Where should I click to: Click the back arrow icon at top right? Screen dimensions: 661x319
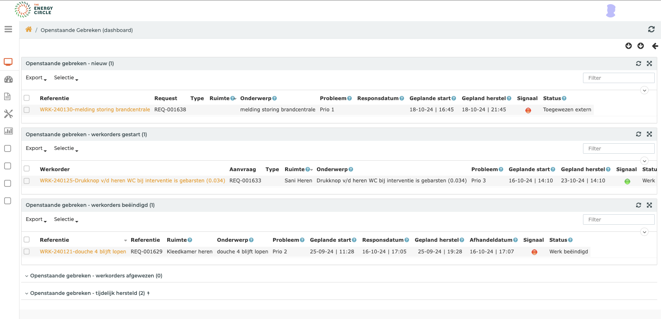(655, 46)
